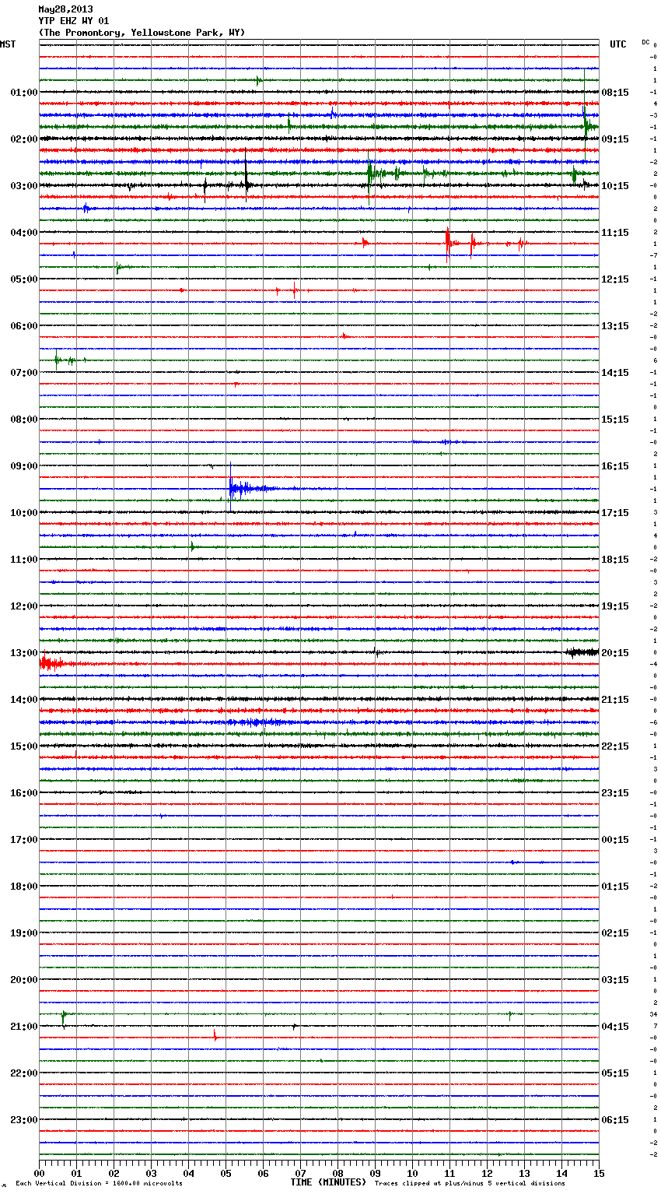Click the black noise burst ending the 13:00 trace

coord(582,652)
